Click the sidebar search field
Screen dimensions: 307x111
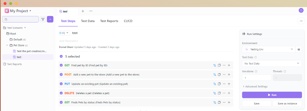pos(20,19)
